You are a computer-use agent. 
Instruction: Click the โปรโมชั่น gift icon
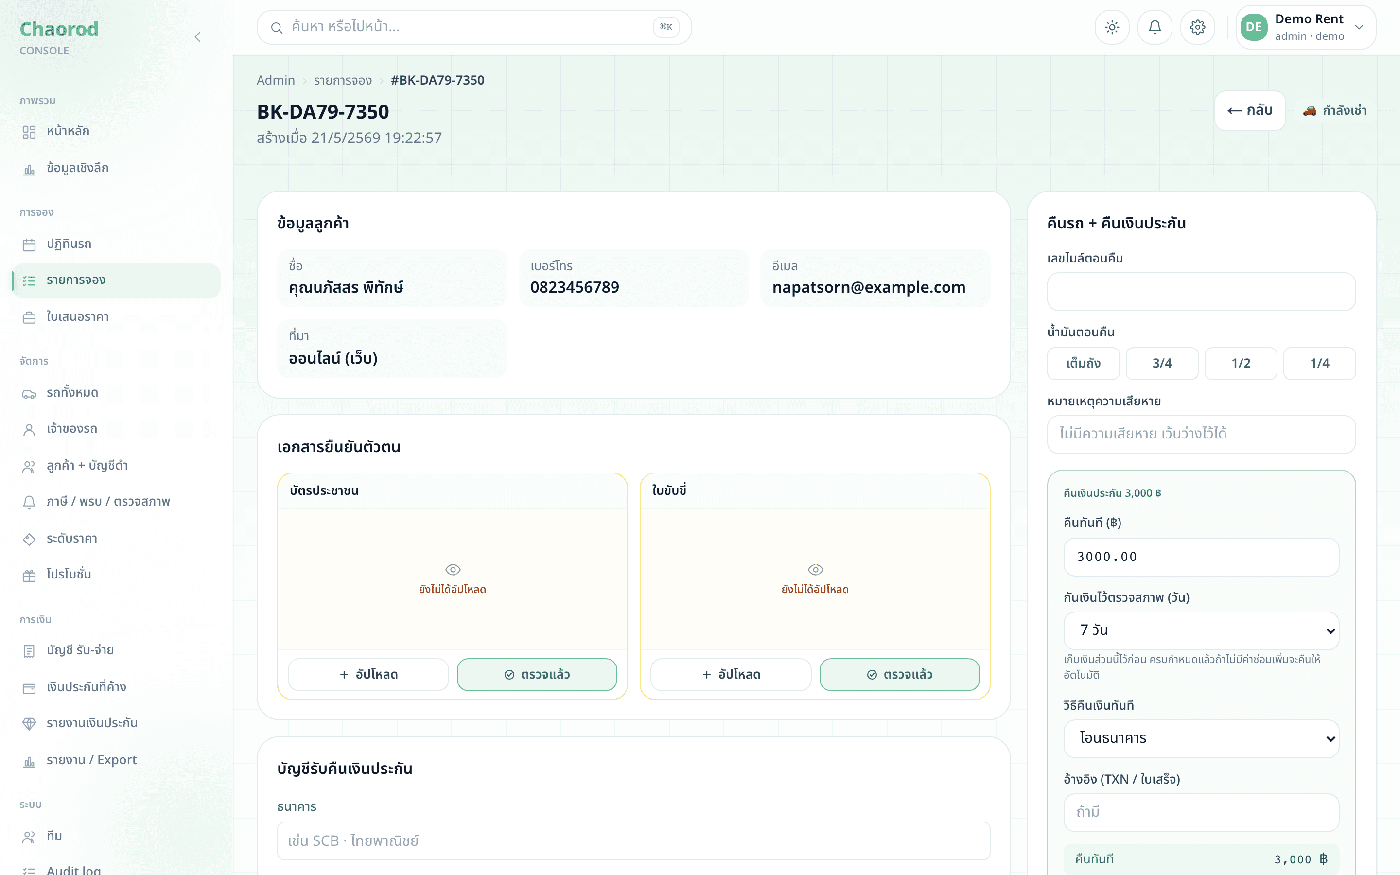(x=29, y=575)
